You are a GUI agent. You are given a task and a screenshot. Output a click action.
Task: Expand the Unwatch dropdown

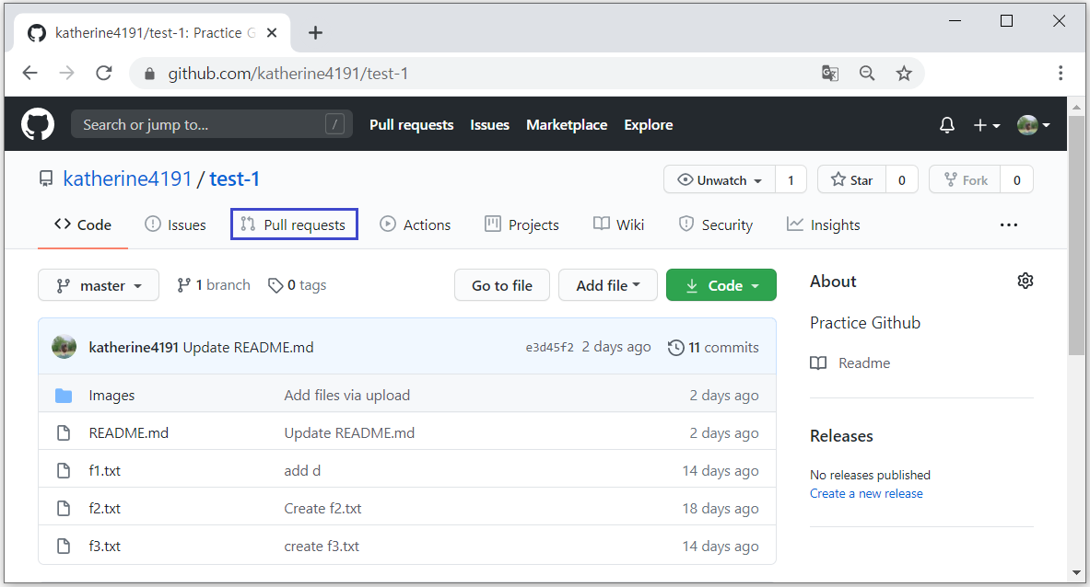720,179
